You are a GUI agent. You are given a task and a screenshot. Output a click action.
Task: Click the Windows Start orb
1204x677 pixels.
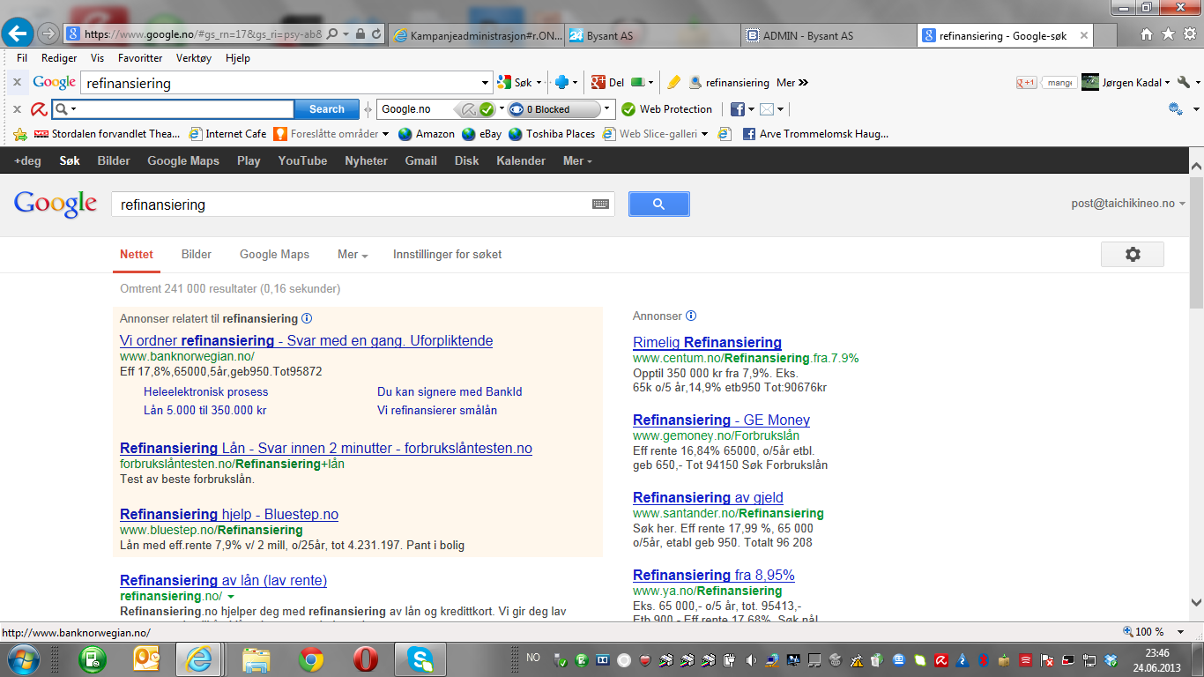[24, 659]
